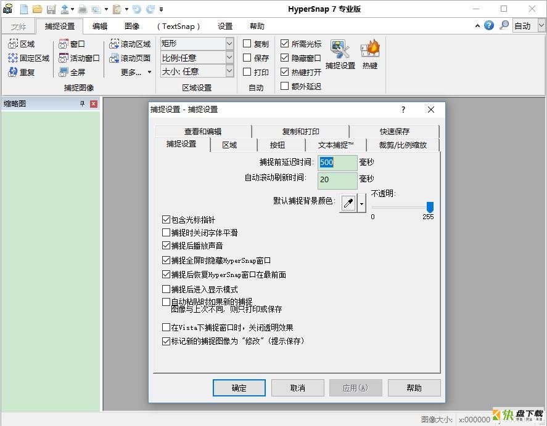Expand the 更多... capture options
The width and height of the screenshot is (547, 426).
[136, 72]
